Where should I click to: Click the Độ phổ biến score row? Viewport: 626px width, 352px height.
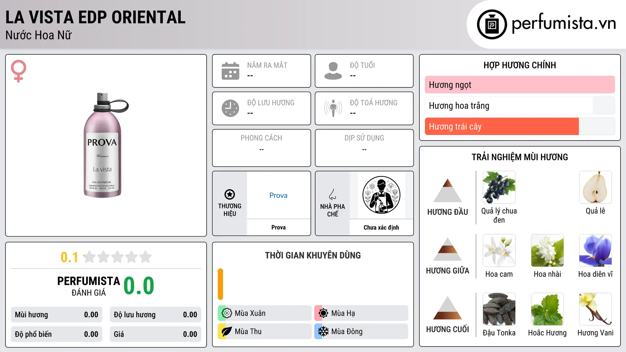tap(57, 334)
